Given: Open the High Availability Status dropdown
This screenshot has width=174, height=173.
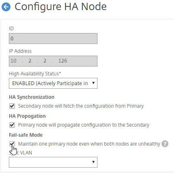Looking at the screenshot, I should coord(53,83).
